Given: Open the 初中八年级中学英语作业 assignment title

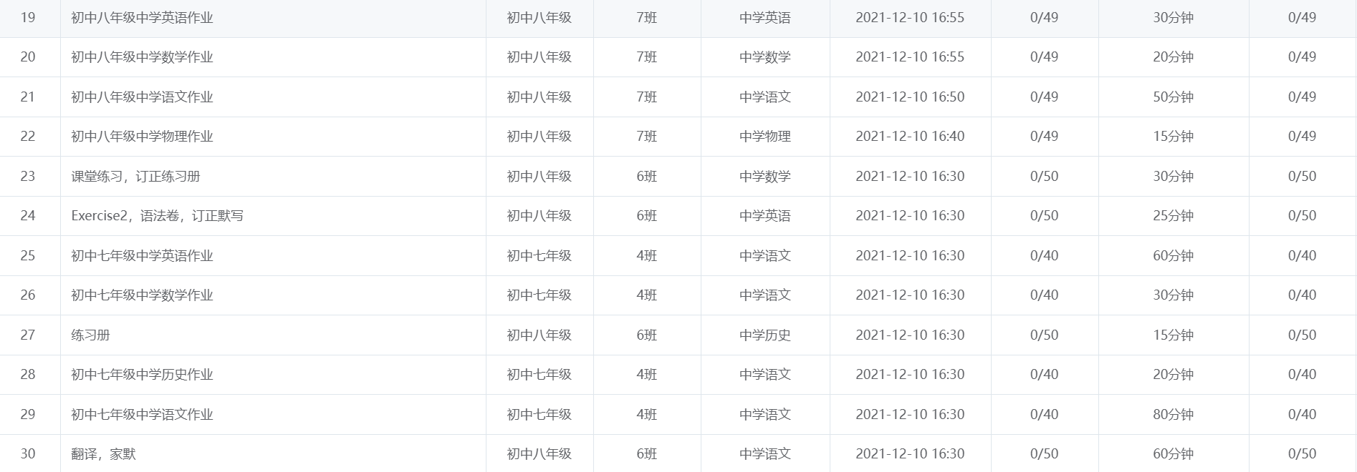Looking at the screenshot, I should point(142,18).
